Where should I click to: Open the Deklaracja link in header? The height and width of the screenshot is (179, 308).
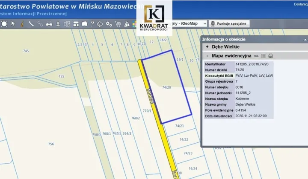[x=301, y=4]
